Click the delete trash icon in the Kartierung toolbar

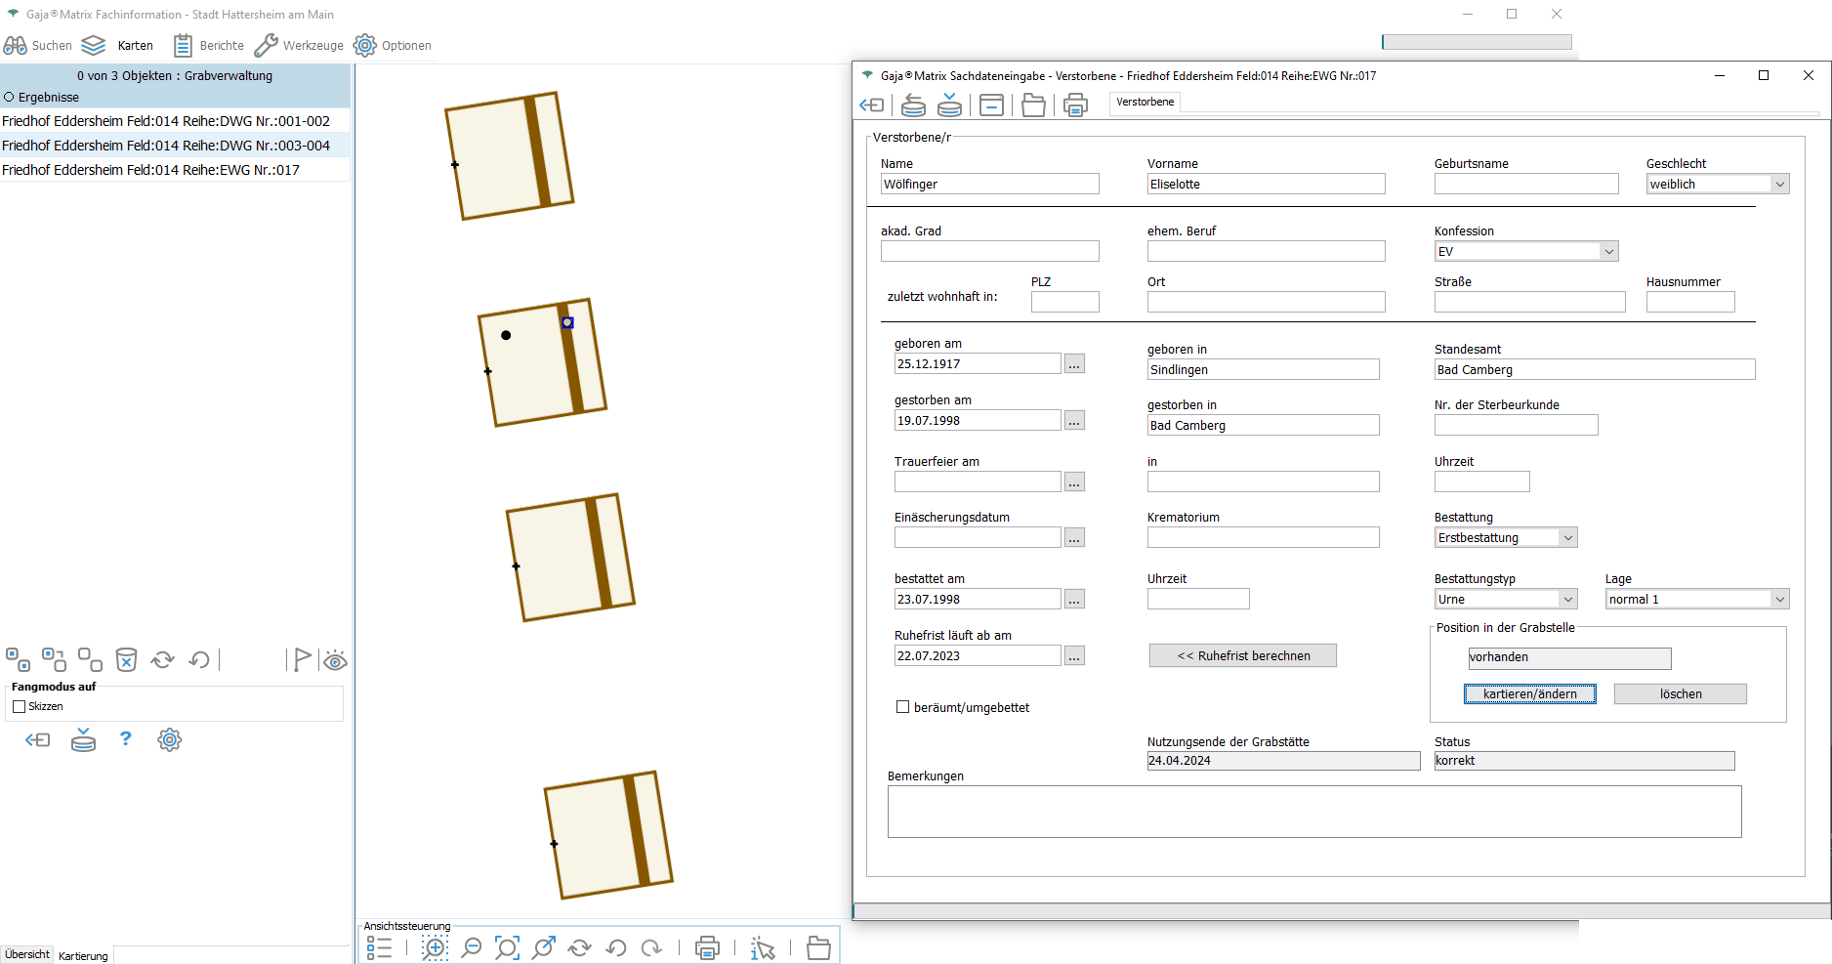pos(126,660)
